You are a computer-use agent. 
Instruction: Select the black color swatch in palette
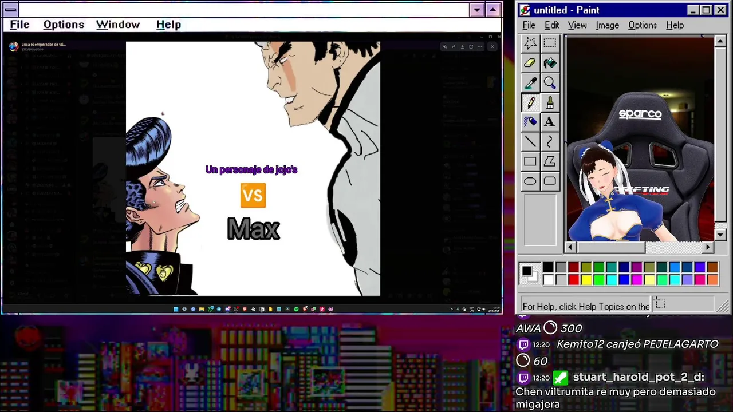pyautogui.click(x=548, y=267)
